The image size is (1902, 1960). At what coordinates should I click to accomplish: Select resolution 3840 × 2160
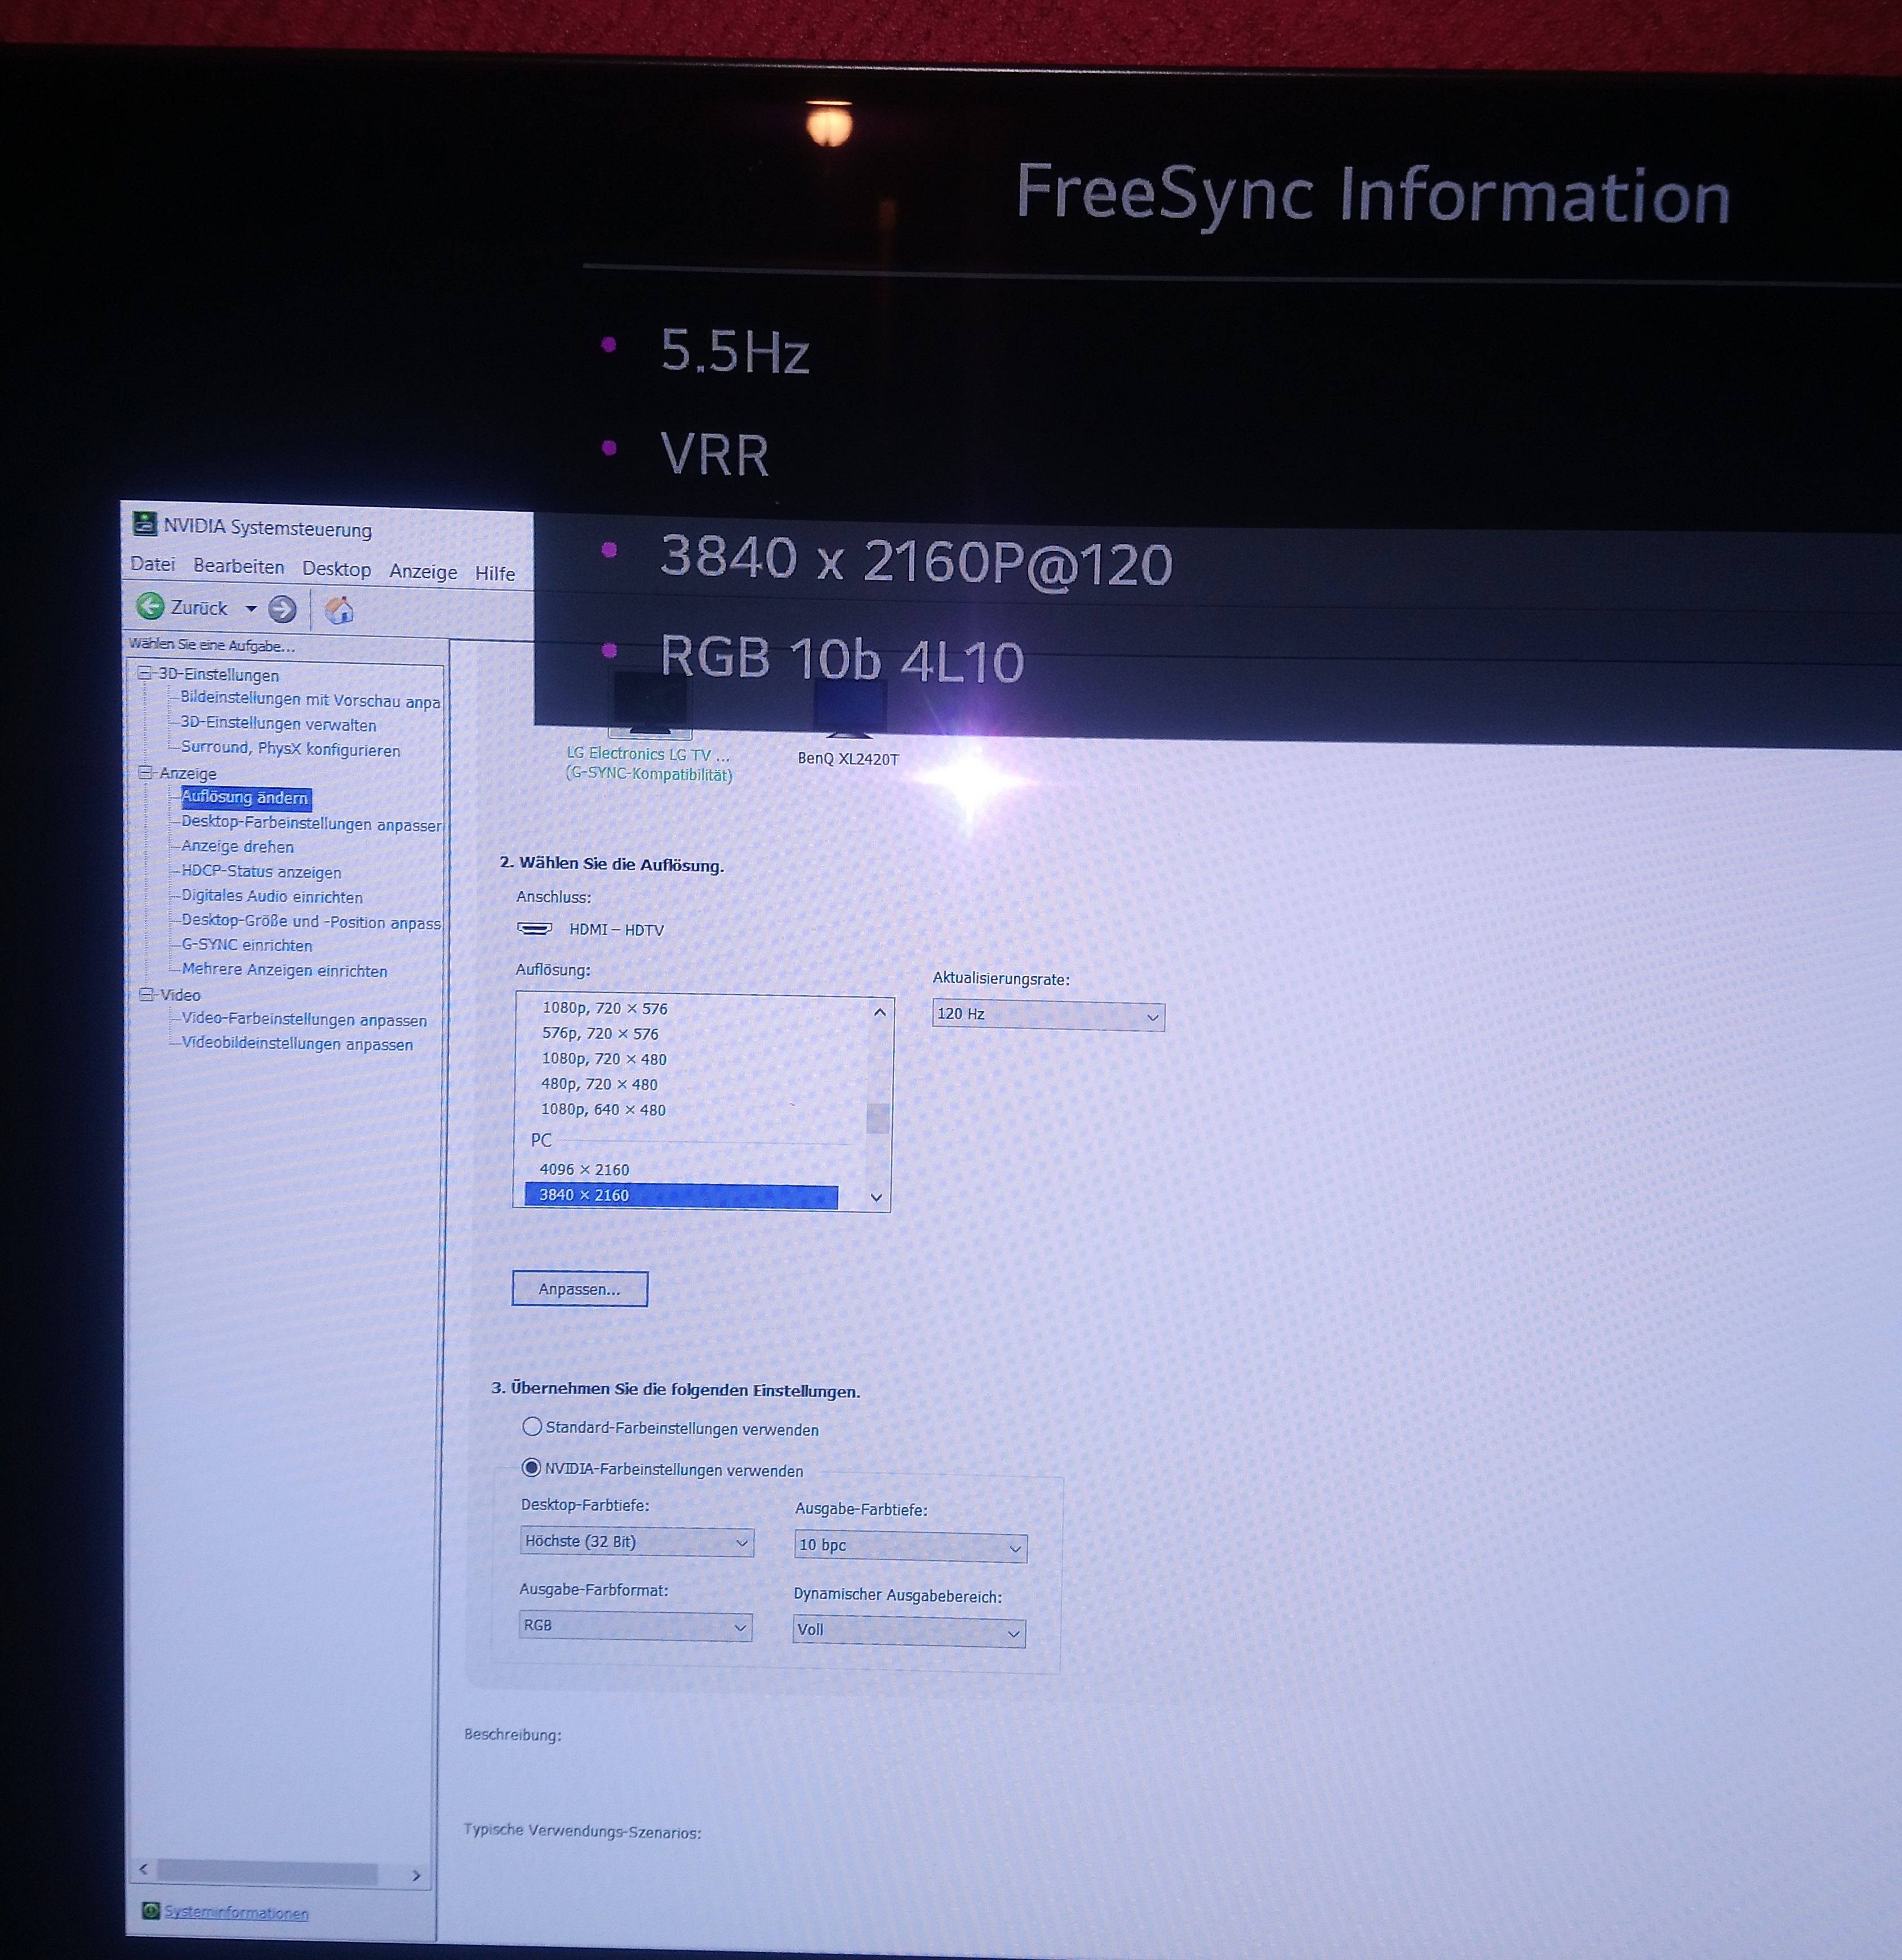tap(682, 1195)
